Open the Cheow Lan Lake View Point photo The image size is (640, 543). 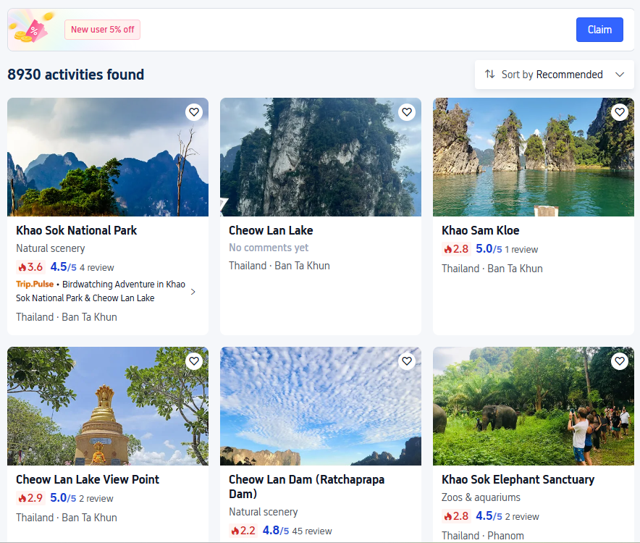coord(107,406)
